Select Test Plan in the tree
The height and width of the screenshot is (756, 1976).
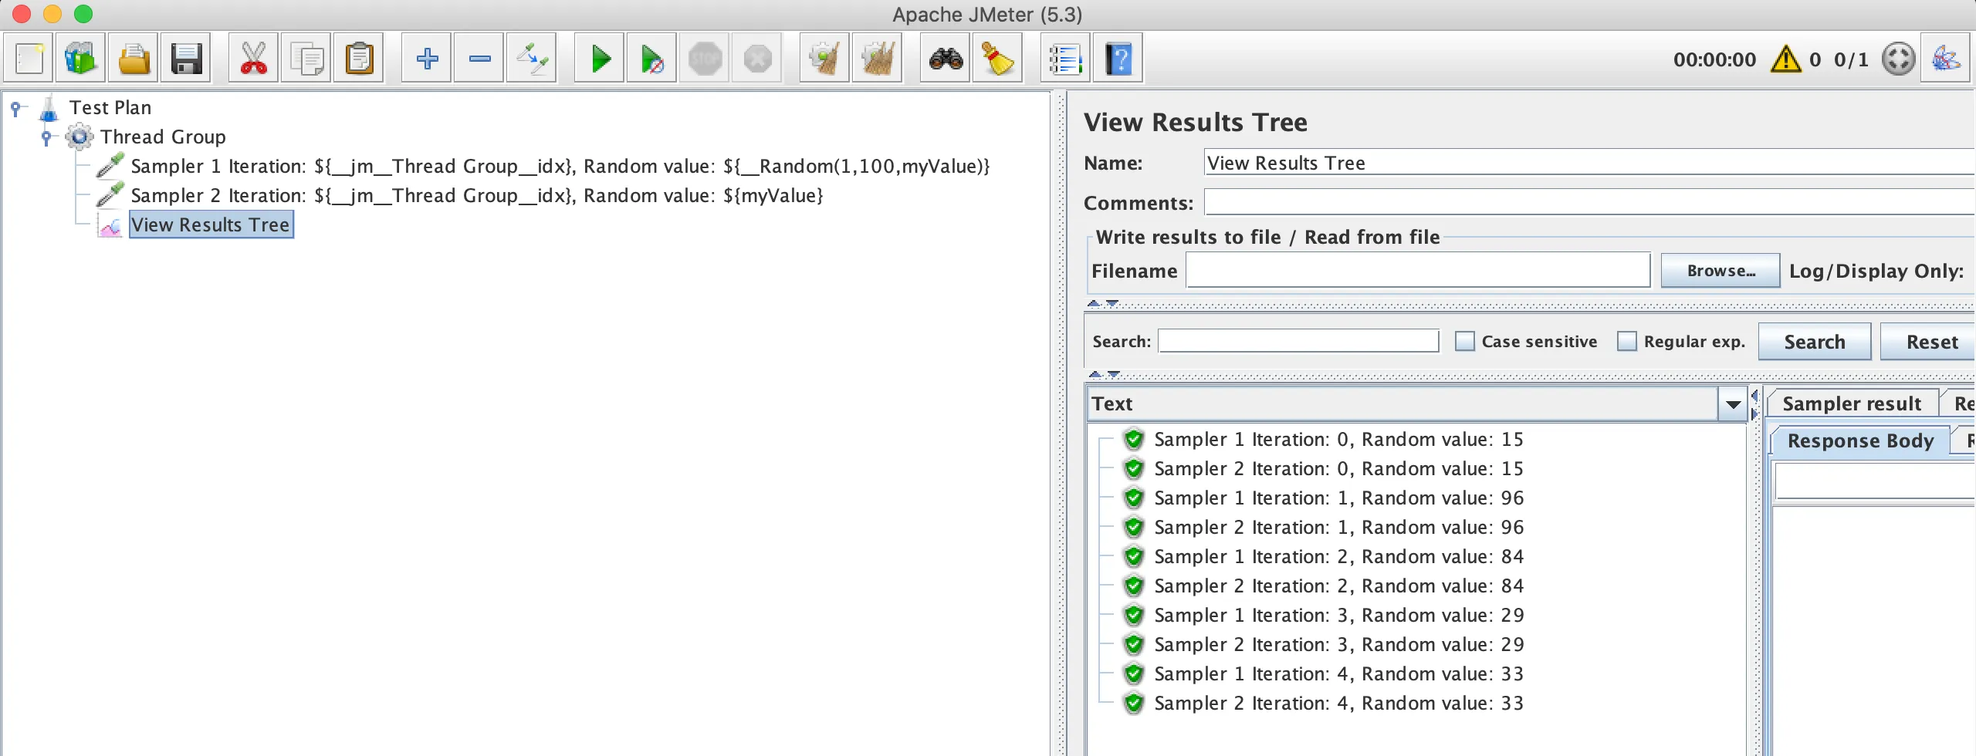tap(110, 108)
